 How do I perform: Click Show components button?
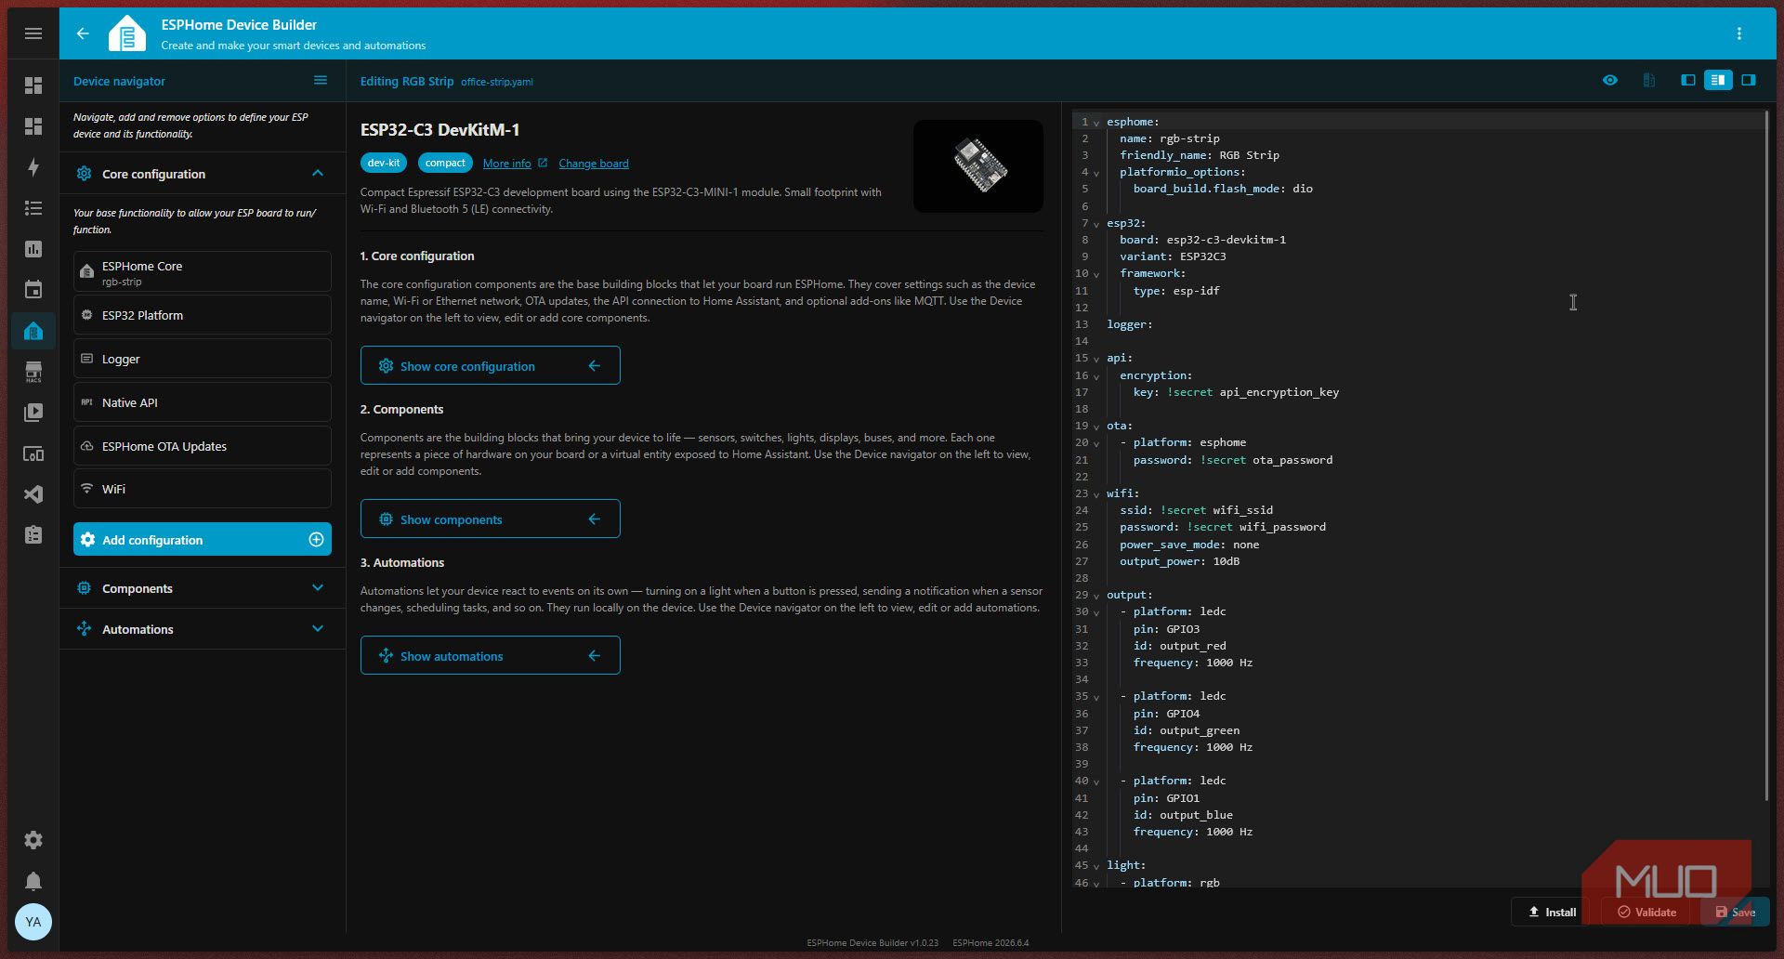(x=491, y=519)
